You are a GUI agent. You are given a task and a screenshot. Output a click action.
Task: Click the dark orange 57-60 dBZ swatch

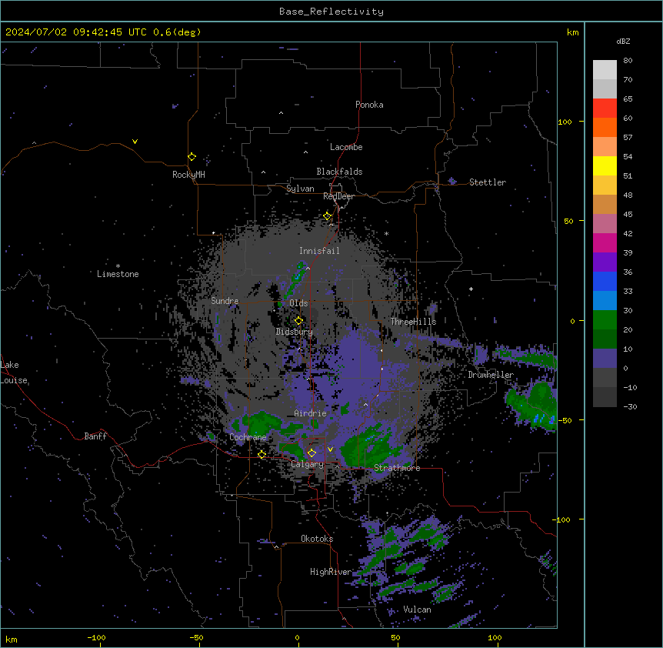pyautogui.click(x=605, y=127)
